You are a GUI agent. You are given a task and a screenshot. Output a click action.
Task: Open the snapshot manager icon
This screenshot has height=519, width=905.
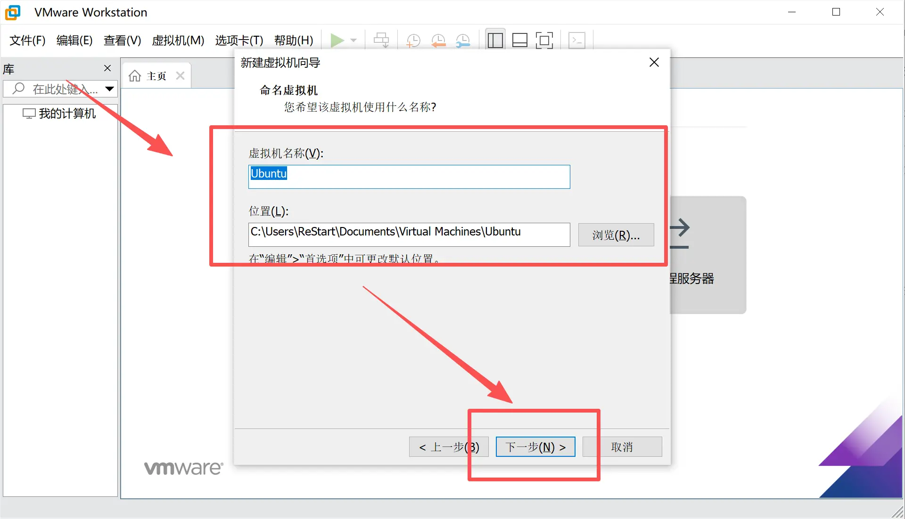coord(463,41)
